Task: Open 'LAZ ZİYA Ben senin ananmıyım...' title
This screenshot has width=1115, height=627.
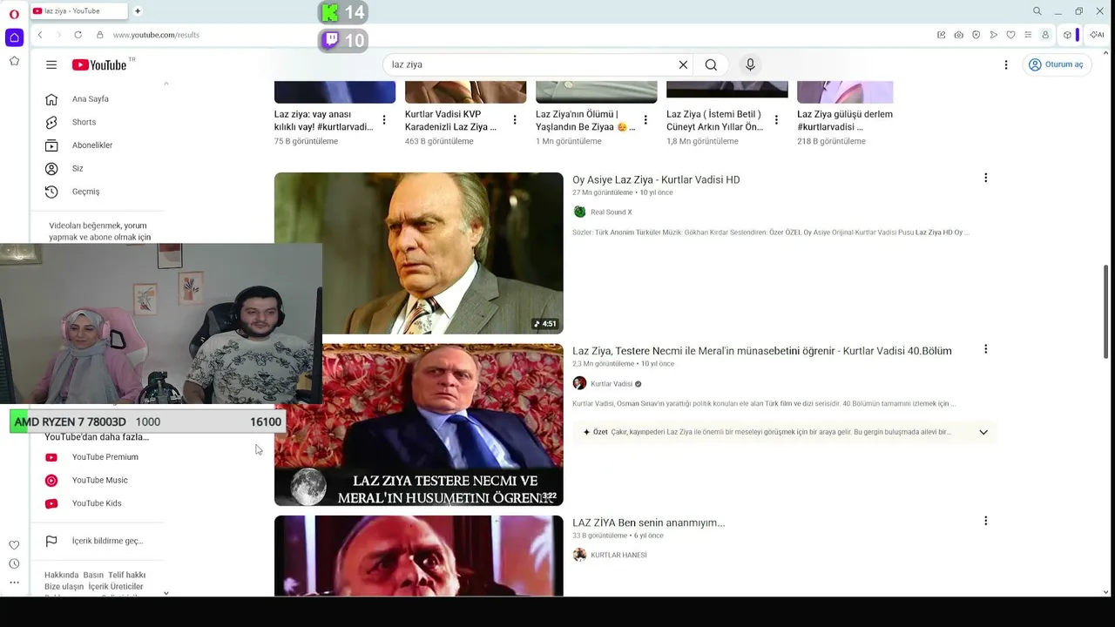Action: (649, 523)
